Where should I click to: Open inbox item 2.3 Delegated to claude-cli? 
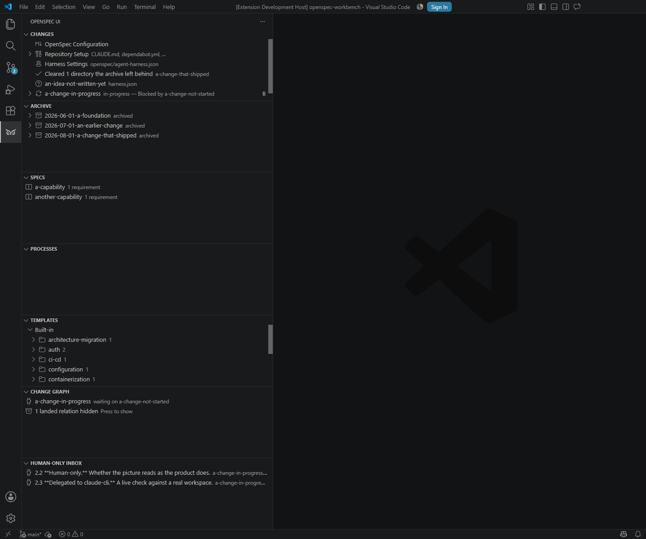[x=147, y=483]
